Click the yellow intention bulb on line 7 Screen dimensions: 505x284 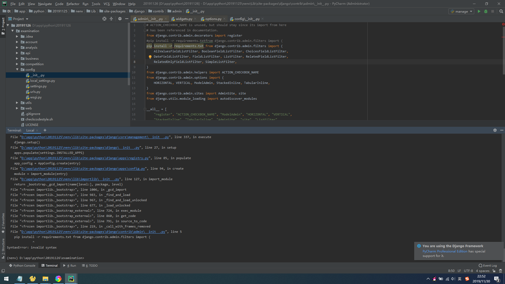(x=150, y=57)
